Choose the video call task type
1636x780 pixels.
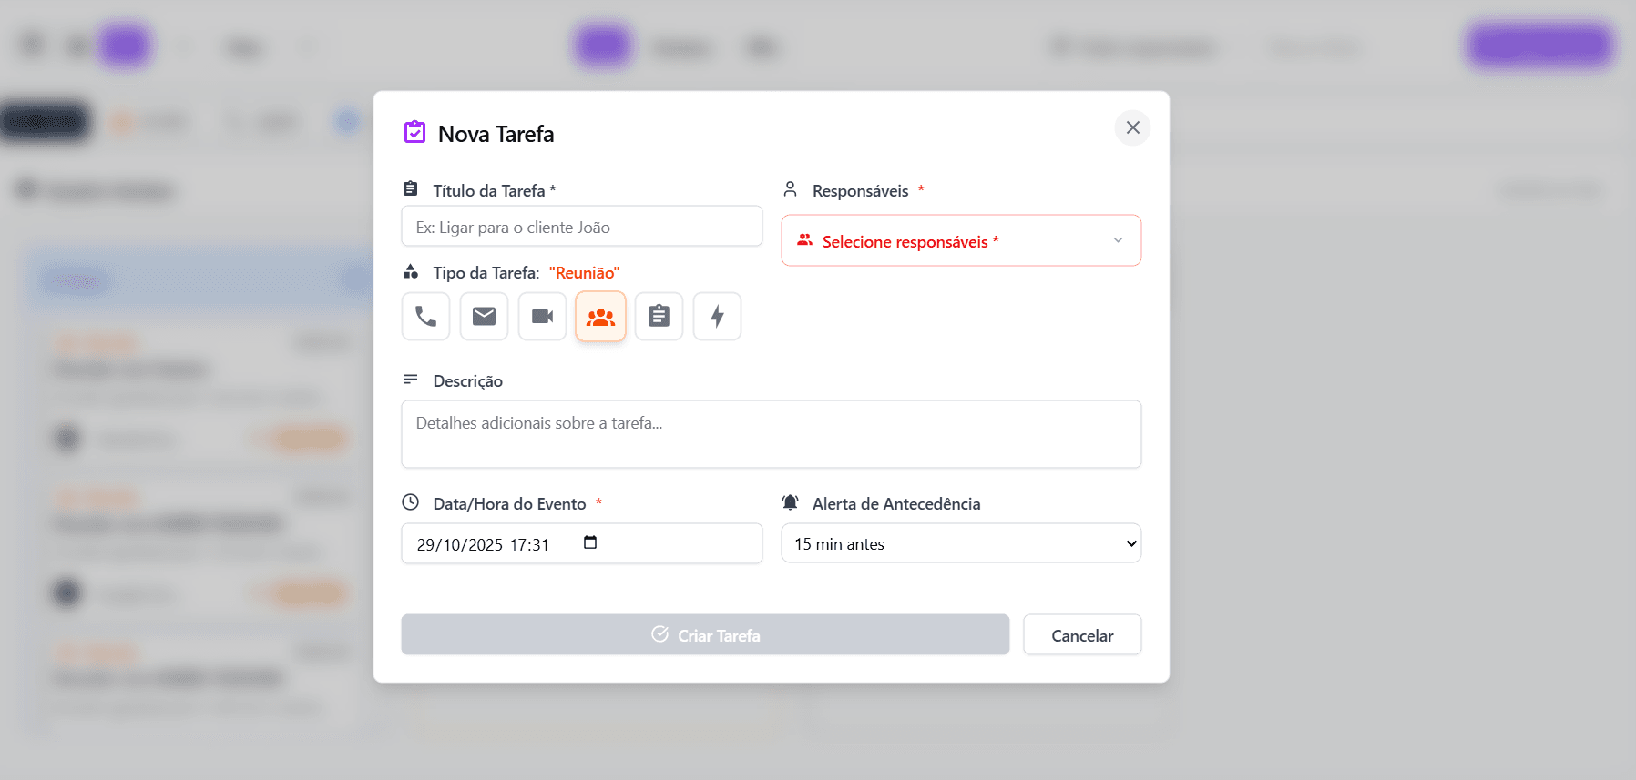542,317
